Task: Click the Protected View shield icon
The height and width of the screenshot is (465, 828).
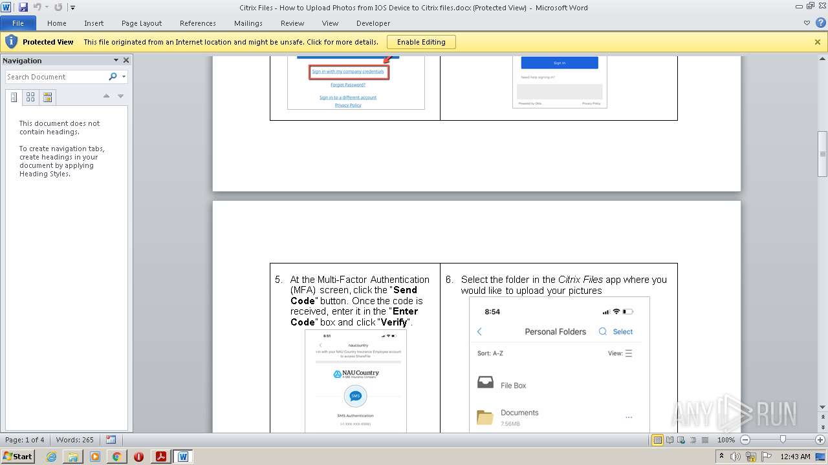Action: click(x=11, y=42)
